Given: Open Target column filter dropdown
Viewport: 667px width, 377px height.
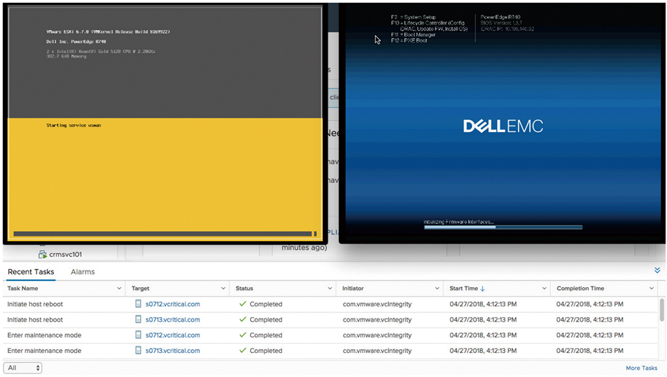Looking at the screenshot, I should pos(223,288).
